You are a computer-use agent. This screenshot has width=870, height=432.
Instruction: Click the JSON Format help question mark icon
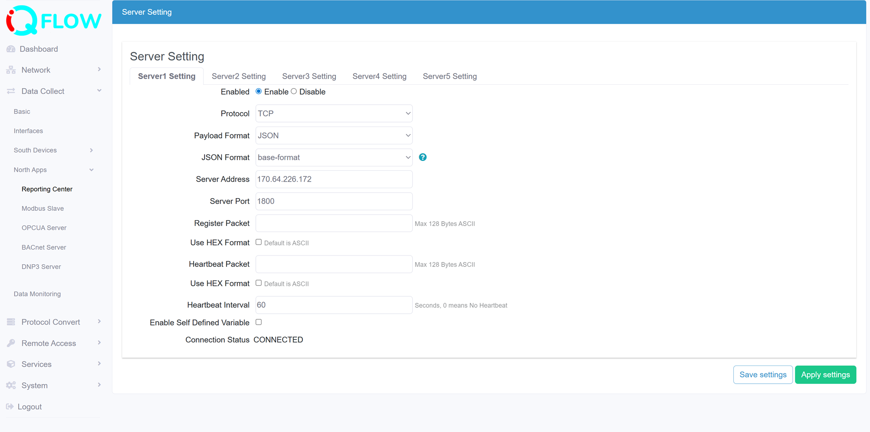(422, 157)
